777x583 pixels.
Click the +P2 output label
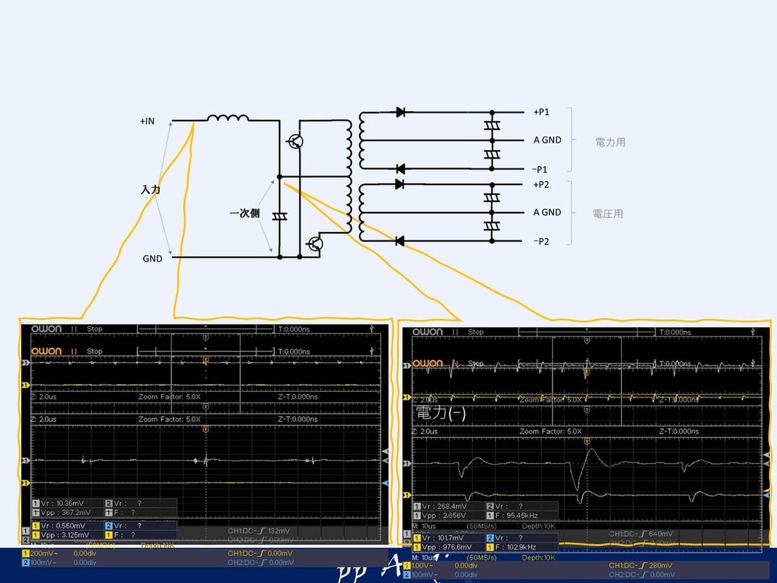click(541, 184)
